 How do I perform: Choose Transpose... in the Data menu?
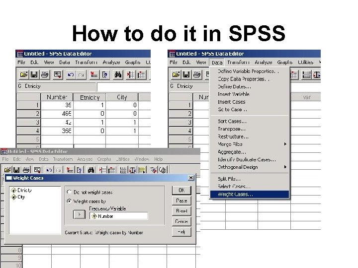point(250,129)
